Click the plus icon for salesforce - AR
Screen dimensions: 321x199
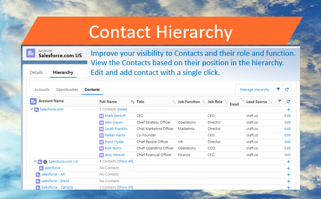point(288,175)
